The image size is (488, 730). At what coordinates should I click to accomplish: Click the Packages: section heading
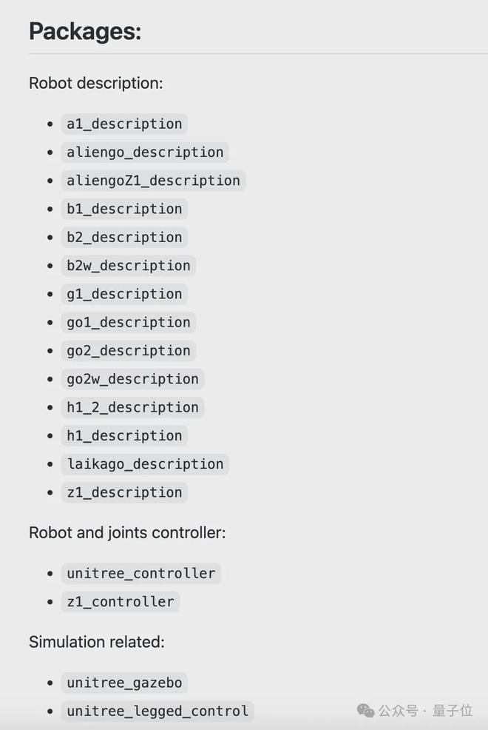(85, 32)
